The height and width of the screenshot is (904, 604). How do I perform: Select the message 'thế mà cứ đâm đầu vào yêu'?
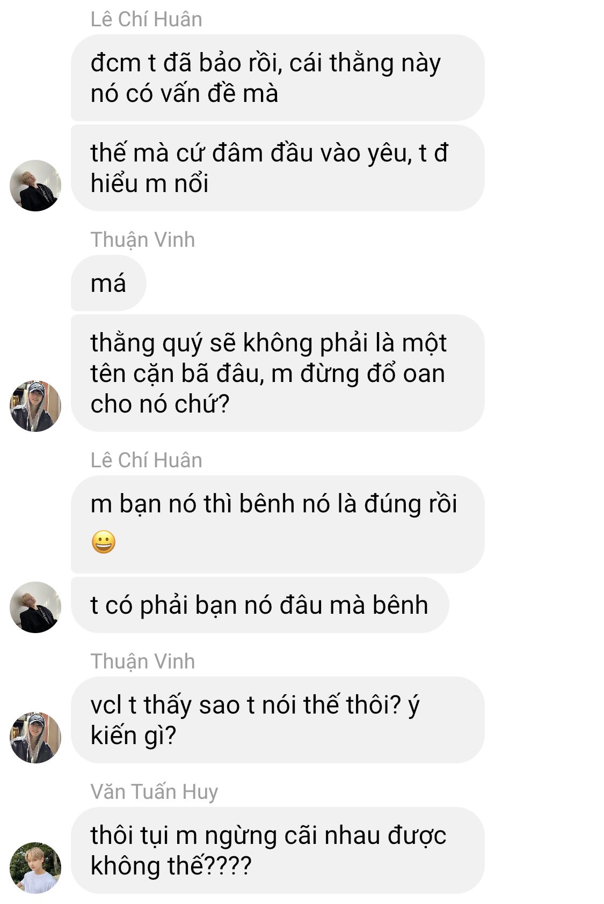[278, 168]
